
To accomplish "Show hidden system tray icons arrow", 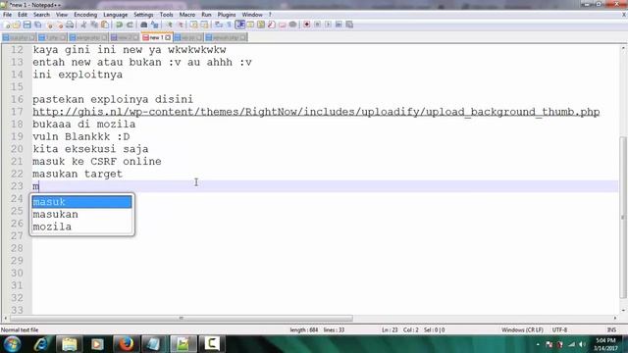I will [538, 344].
